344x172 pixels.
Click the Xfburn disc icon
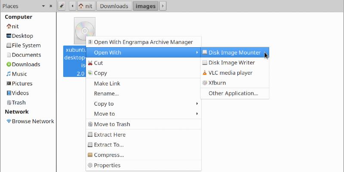(205, 83)
